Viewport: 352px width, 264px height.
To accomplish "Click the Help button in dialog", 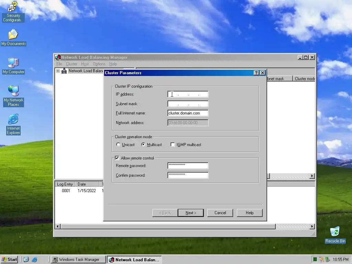I will tap(250, 213).
